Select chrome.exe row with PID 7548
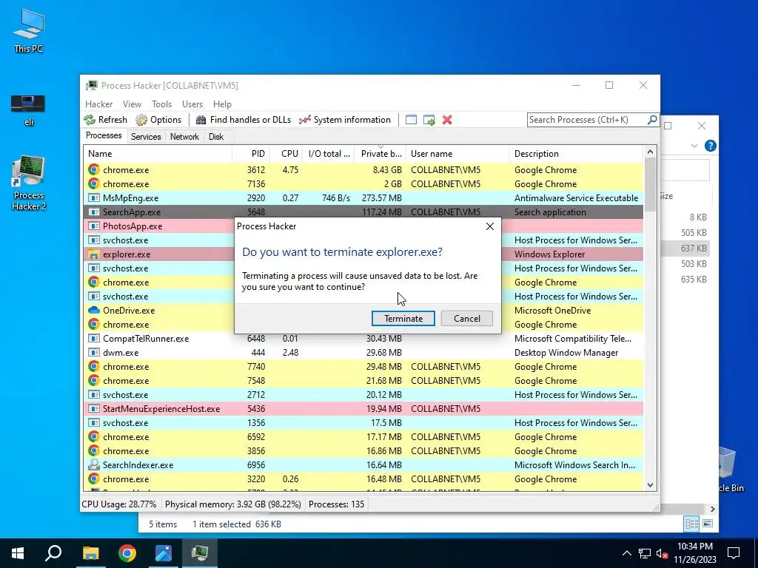This screenshot has height=568, width=758. [x=363, y=381]
